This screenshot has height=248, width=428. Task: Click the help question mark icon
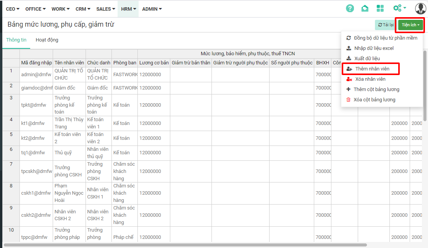tap(350, 8)
